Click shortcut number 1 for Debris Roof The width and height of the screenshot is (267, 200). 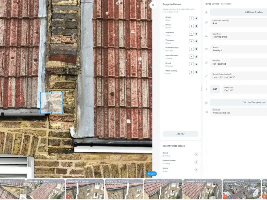click(191, 18)
